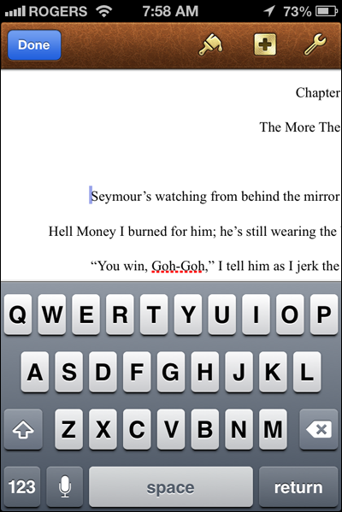Tap the backspace delete key
342x512 pixels.
(318, 429)
